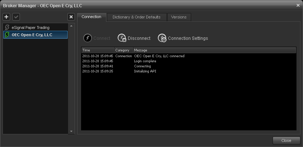The height and width of the screenshot is (147, 303).
Task: Sort log by Category column header
Action: pos(124,50)
